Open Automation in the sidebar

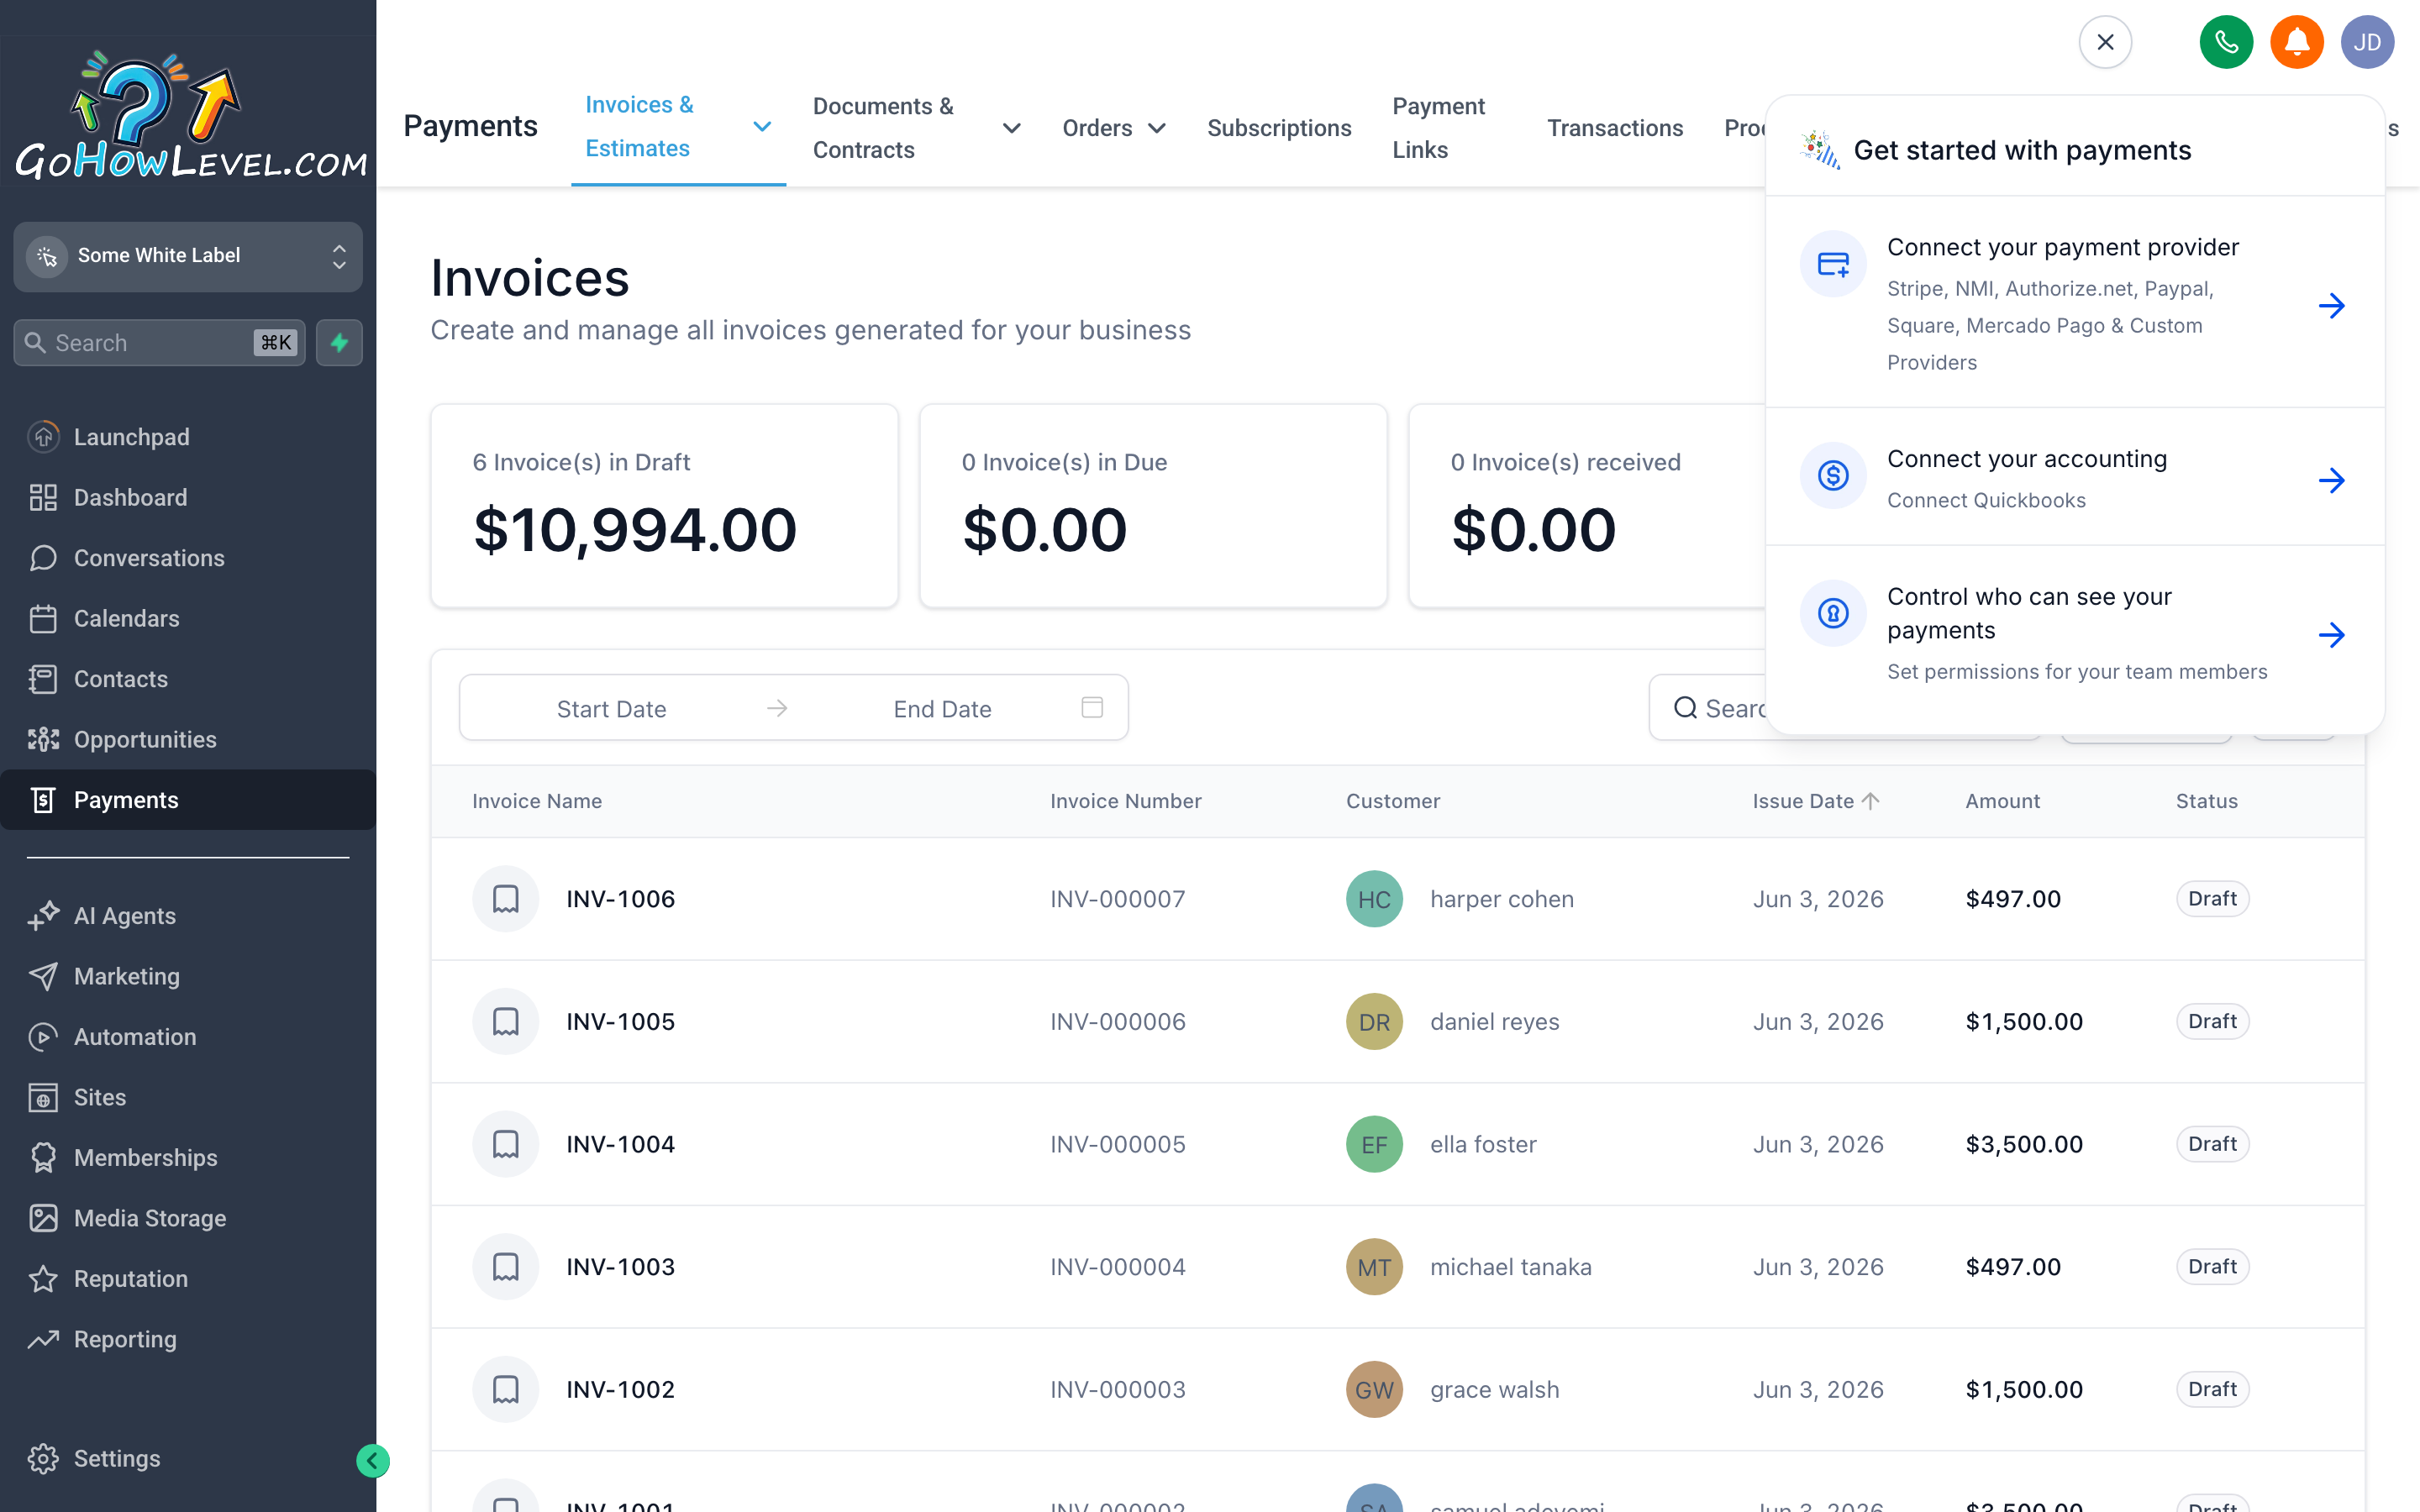pyautogui.click(x=188, y=1037)
